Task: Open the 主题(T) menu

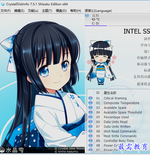Action: [x=47, y=11]
